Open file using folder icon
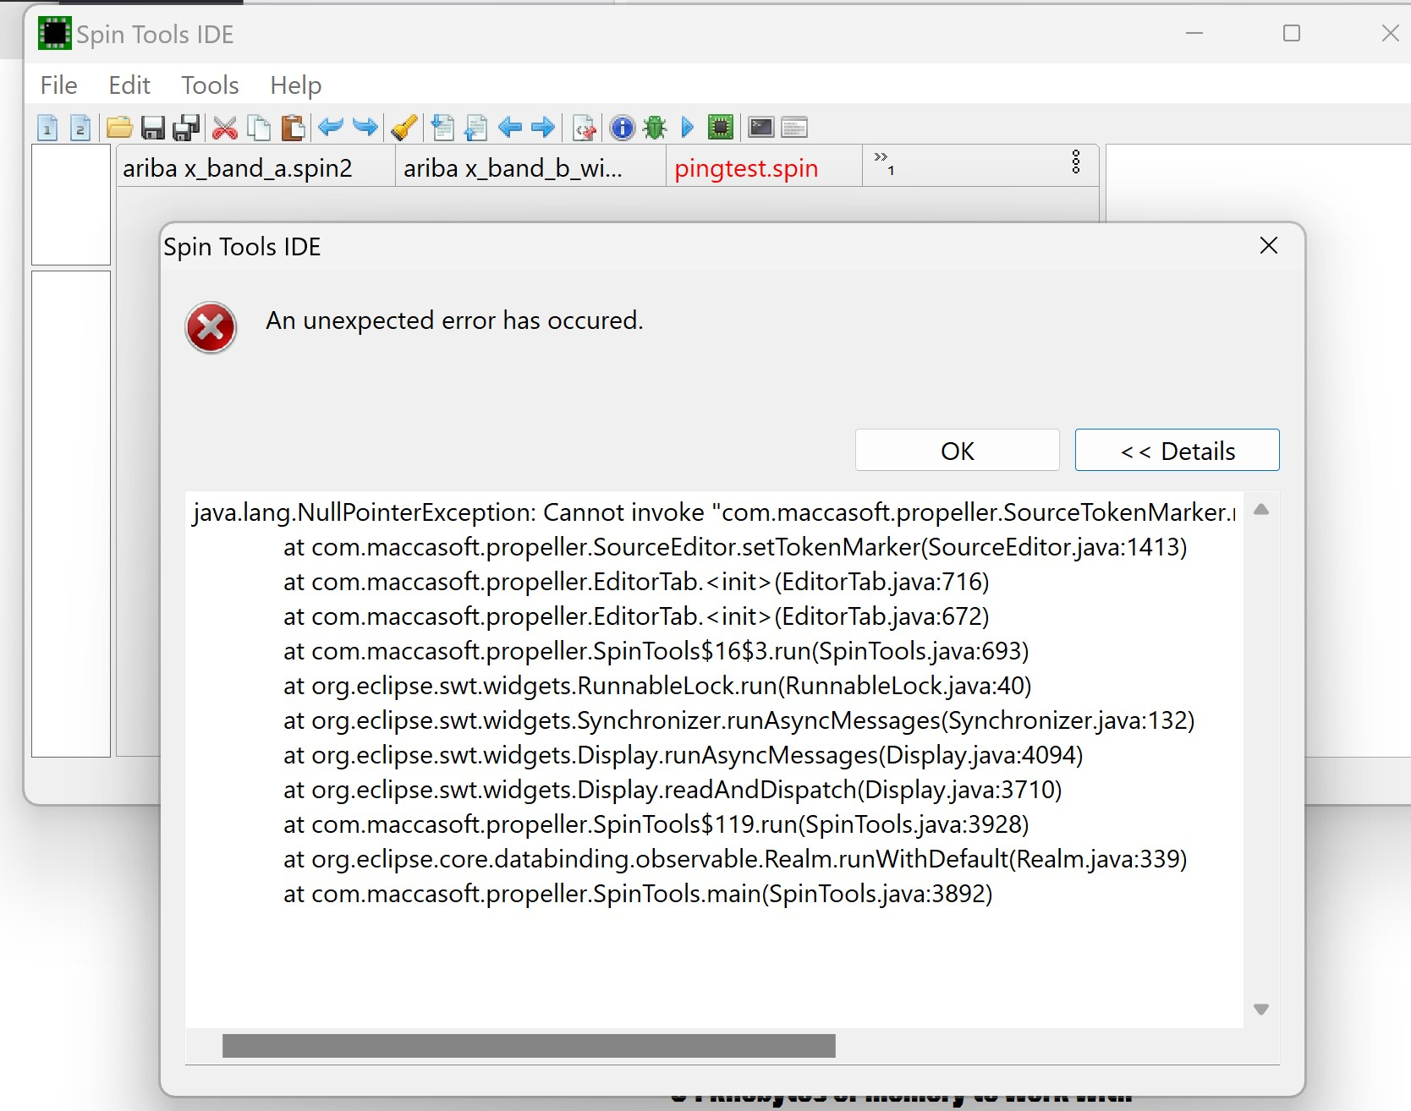 tap(119, 128)
